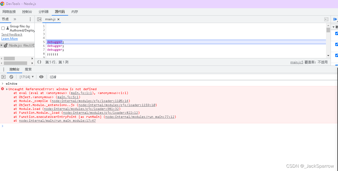Screen dimensions: 338x171
Task: Uncheck the line 6 breakpoint checkbox
Action: (x=336, y=44)
